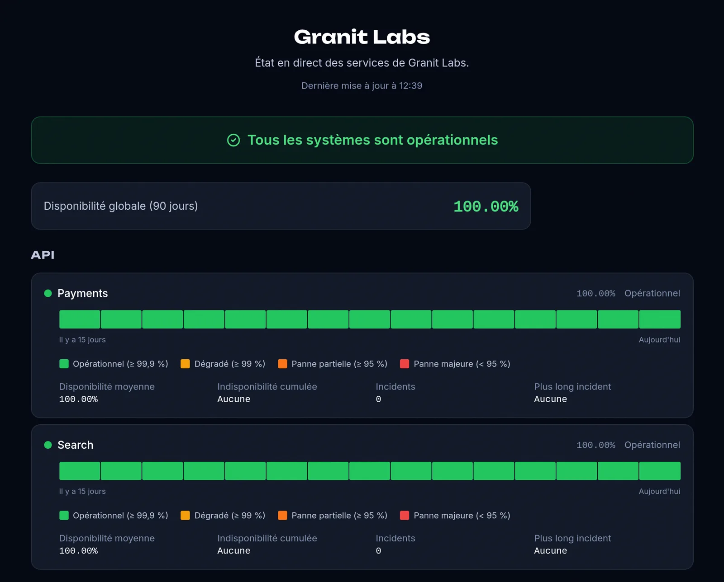Click 'Incidents' label in Search card
The image size is (724, 582).
point(395,539)
